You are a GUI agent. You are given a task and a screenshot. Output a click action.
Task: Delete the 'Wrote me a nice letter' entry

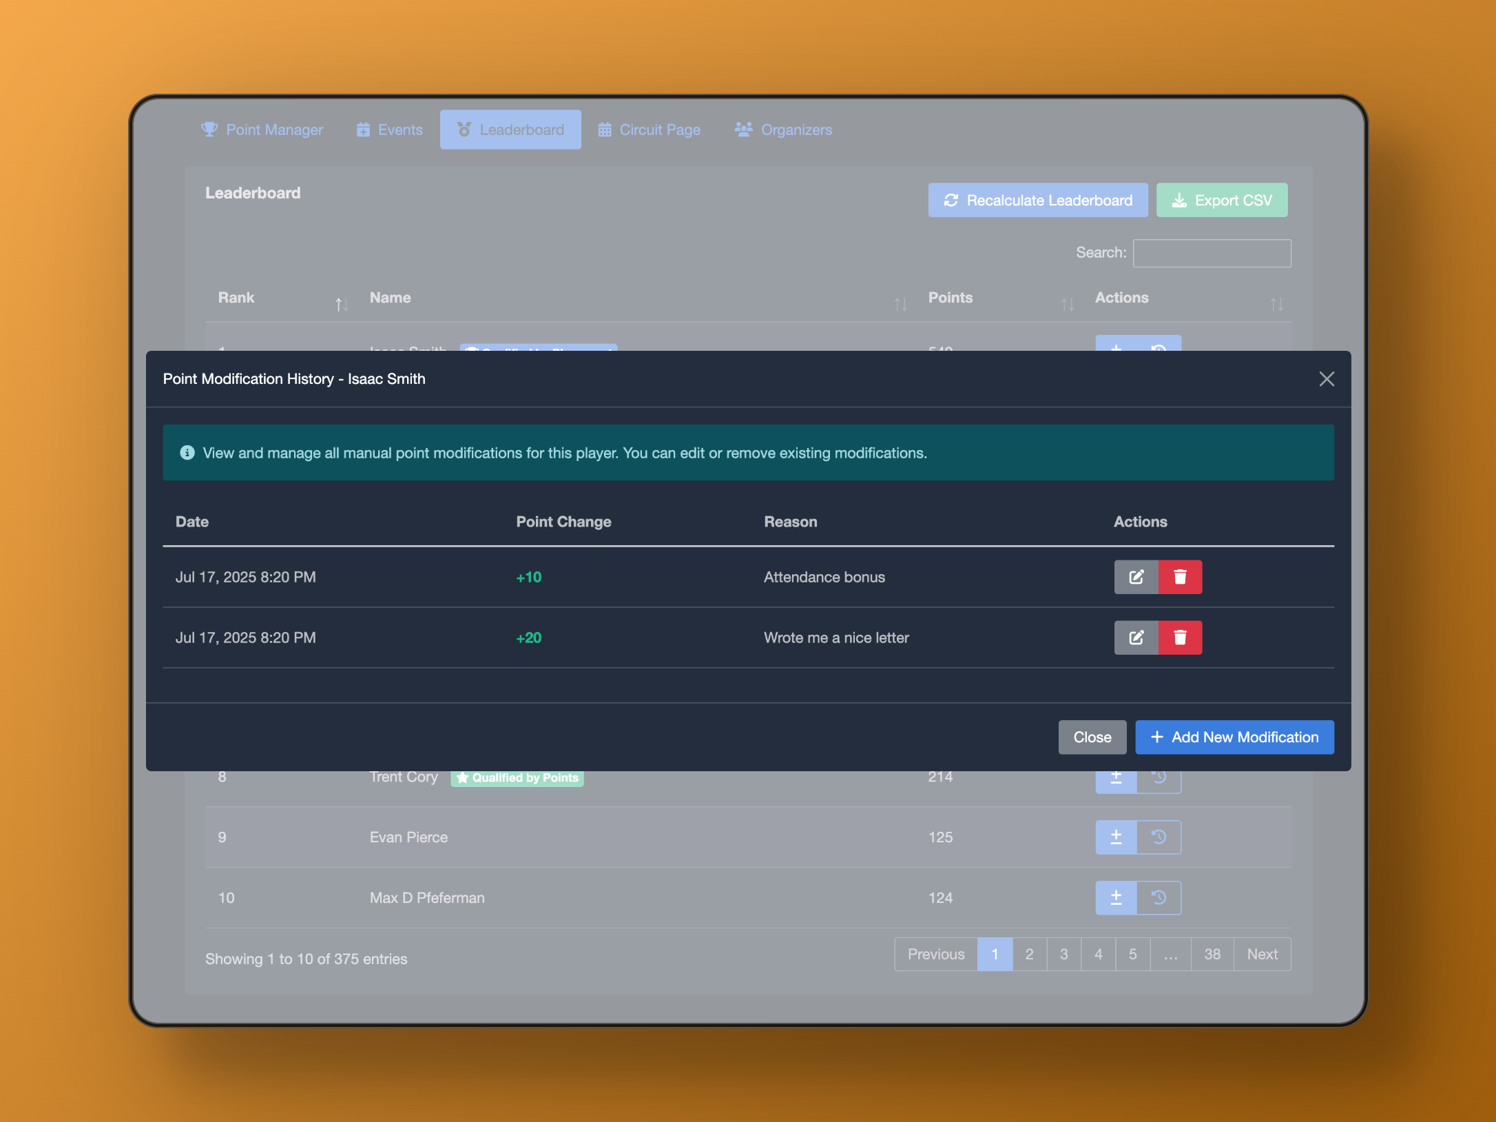click(1180, 637)
